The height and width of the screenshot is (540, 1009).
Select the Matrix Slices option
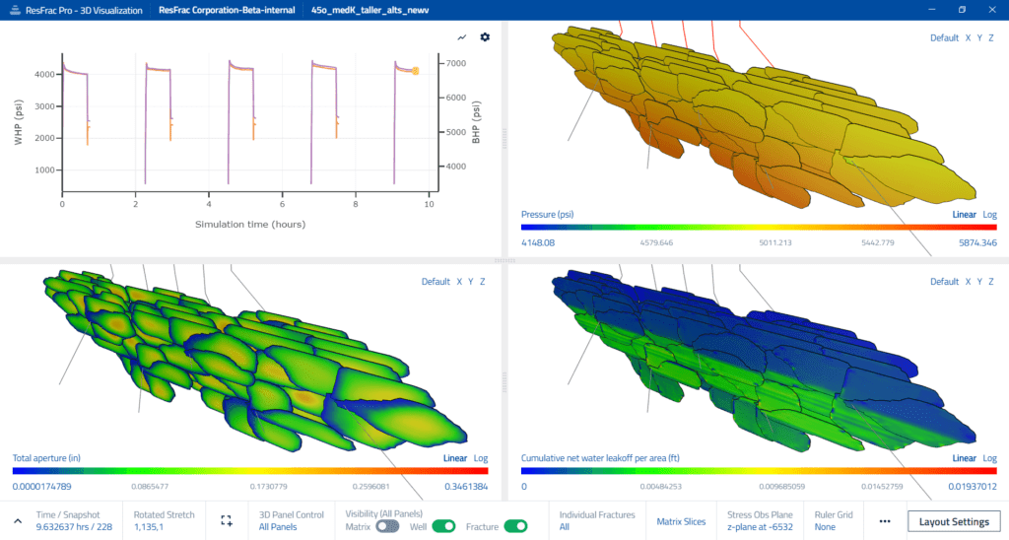coord(682,520)
